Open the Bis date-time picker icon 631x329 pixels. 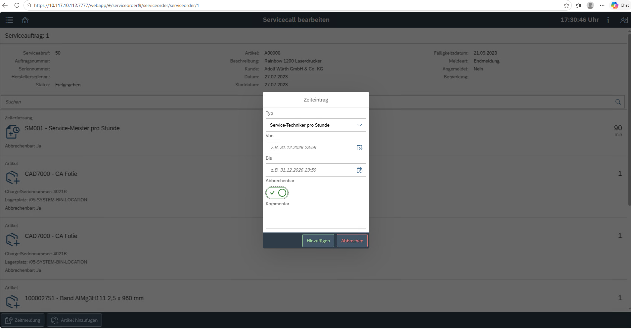coord(359,170)
